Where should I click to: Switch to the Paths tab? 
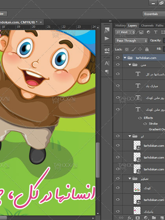159,26
